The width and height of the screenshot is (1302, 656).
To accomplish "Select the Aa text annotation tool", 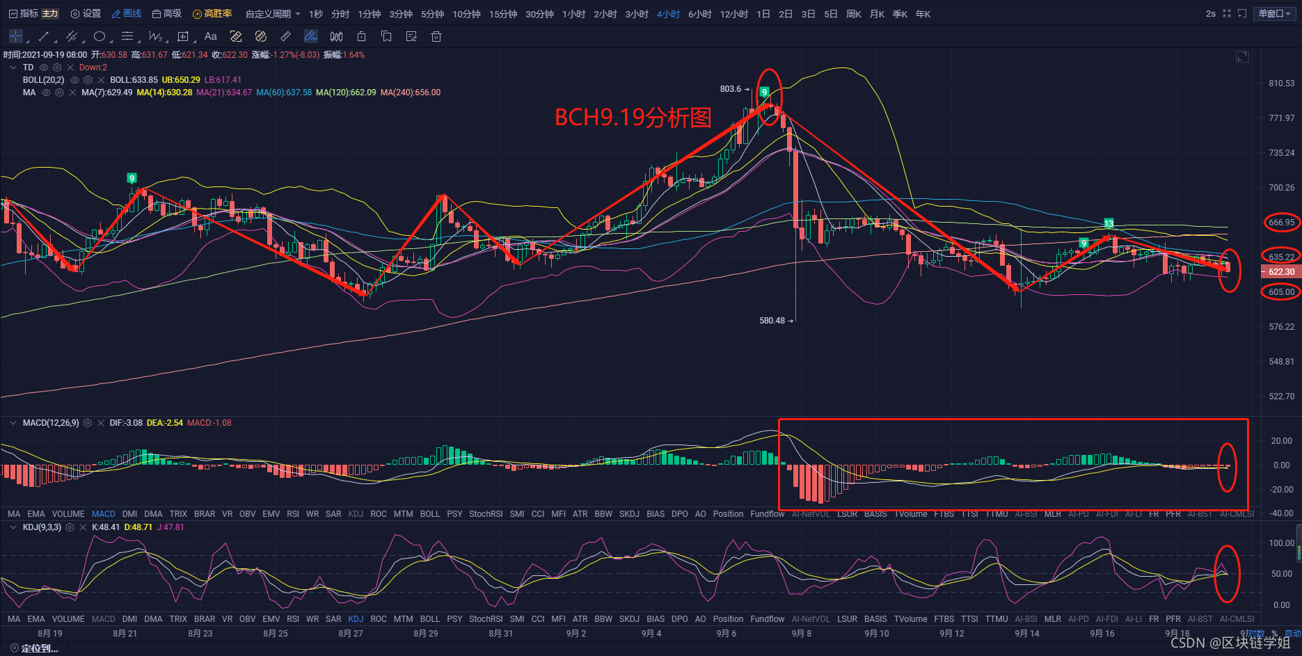I will pyautogui.click(x=211, y=36).
